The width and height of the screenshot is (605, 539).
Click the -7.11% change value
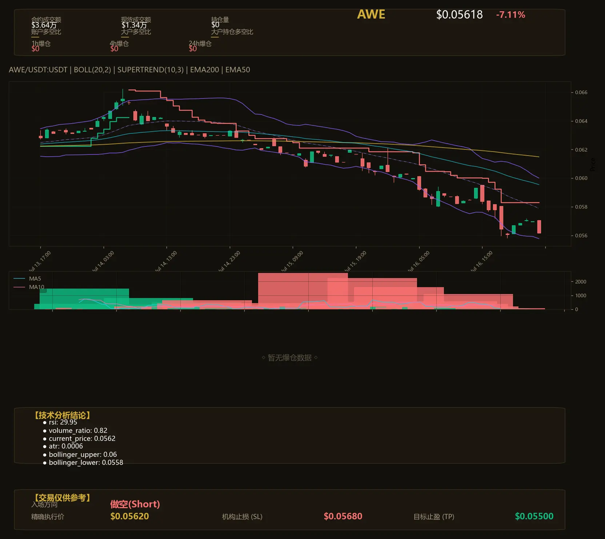click(x=510, y=15)
